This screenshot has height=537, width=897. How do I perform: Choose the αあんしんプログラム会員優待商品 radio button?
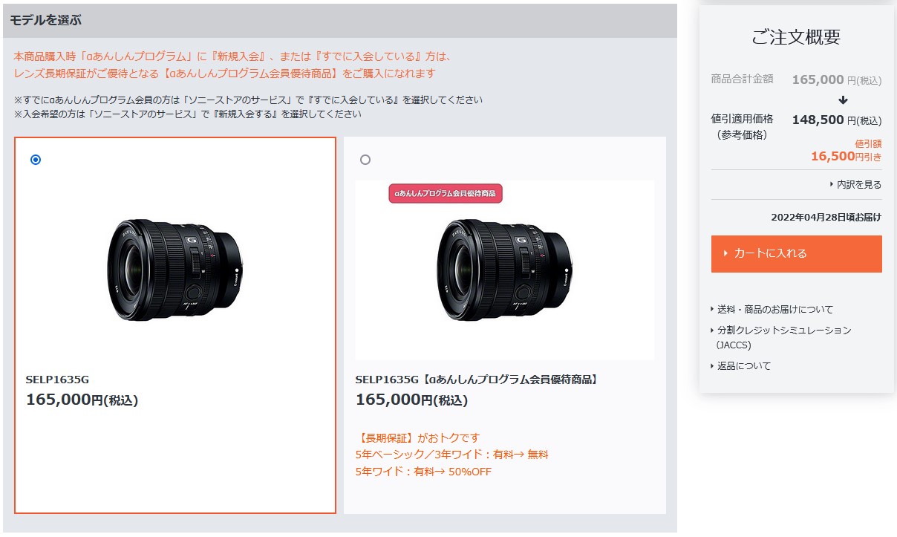coord(365,160)
